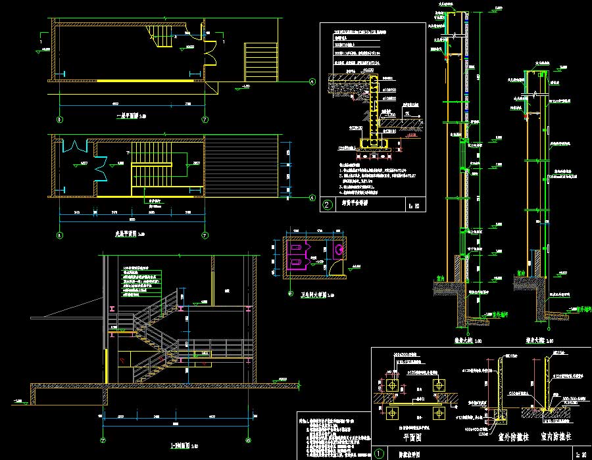Click the 卸货平台详图 title block text
This screenshot has width=592, height=460.
355,203
